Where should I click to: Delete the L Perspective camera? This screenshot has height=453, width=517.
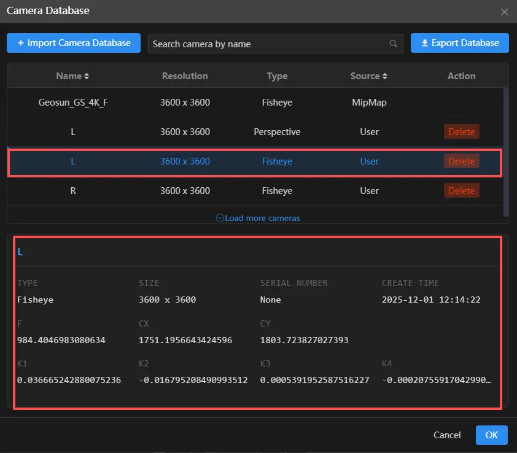coord(461,132)
